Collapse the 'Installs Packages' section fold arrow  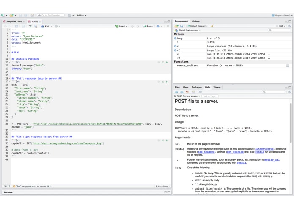10,59
